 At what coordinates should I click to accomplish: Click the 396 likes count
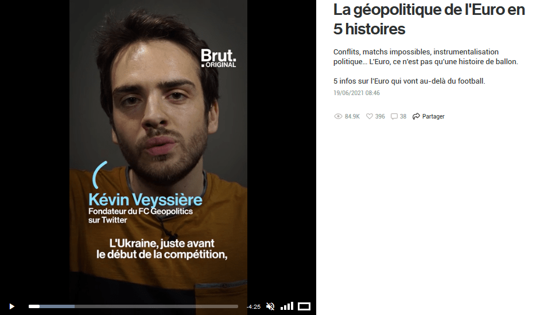coord(380,117)
